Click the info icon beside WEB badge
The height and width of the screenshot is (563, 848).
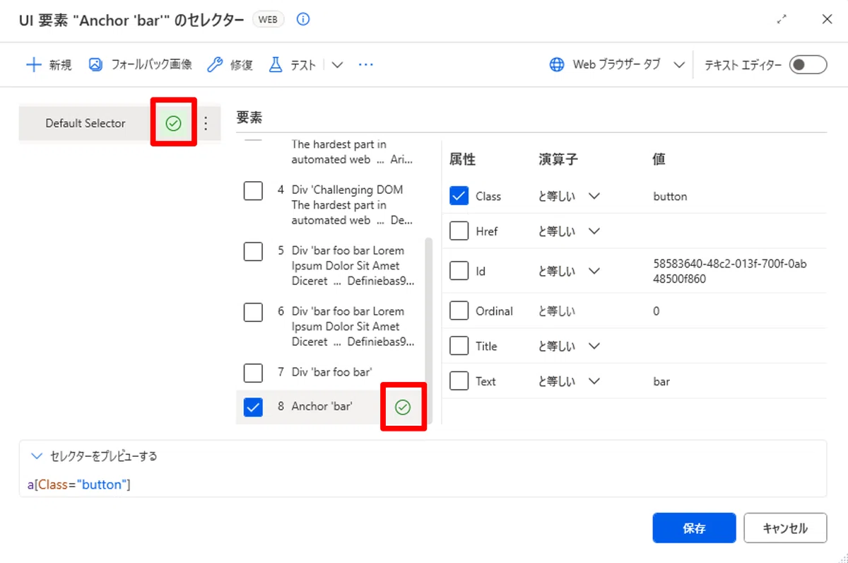click(x=303, y=20)
